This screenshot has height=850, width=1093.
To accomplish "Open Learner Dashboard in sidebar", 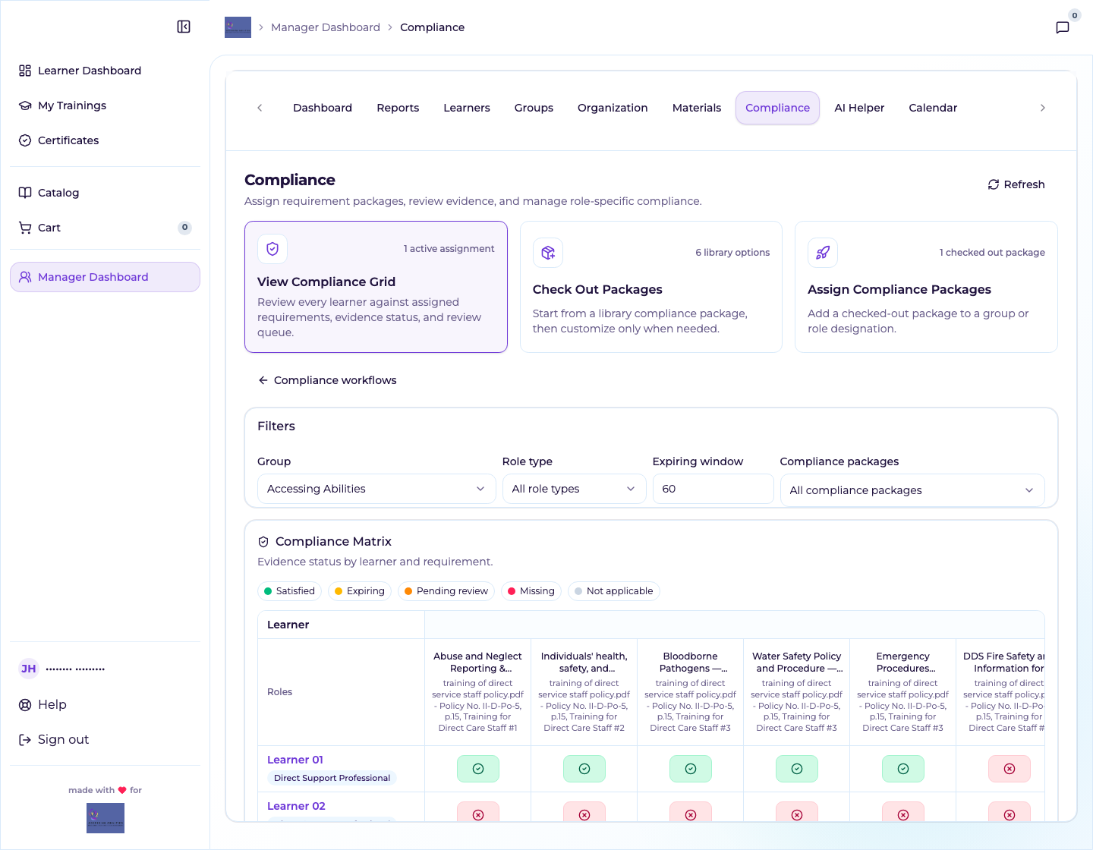I will coord(105,71).
